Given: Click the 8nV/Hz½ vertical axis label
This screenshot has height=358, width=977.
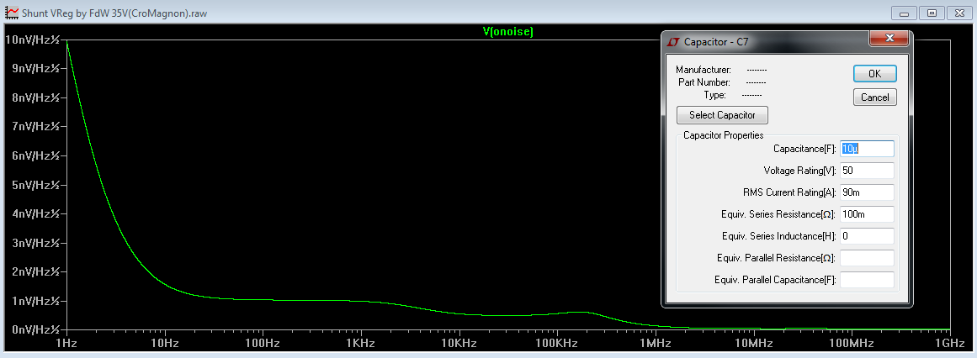Looking at the screenshot, I should 35,97.
